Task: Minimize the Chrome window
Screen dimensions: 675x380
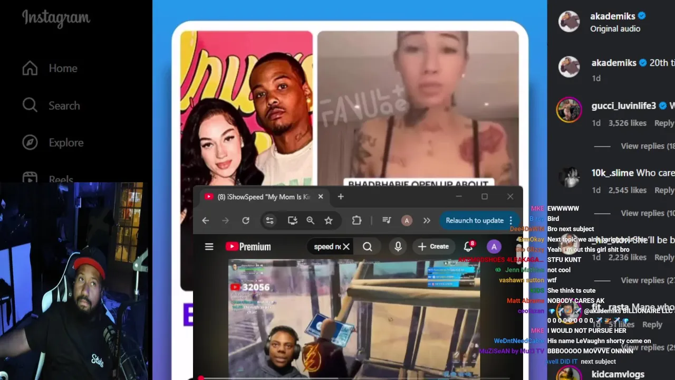Action: point(459,196)
